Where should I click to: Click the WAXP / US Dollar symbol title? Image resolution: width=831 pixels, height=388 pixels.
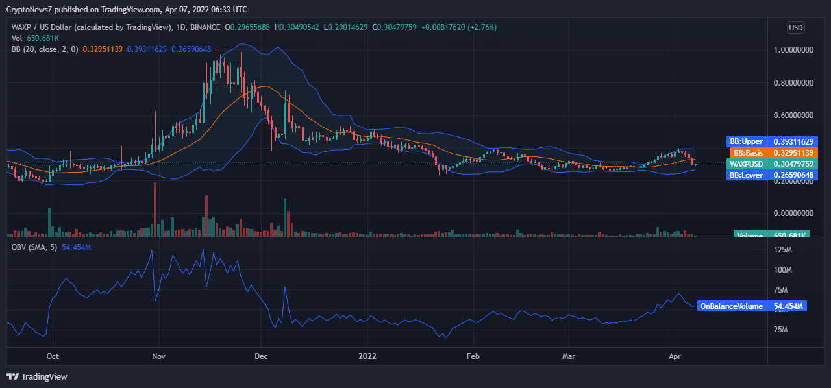[91, 27]
